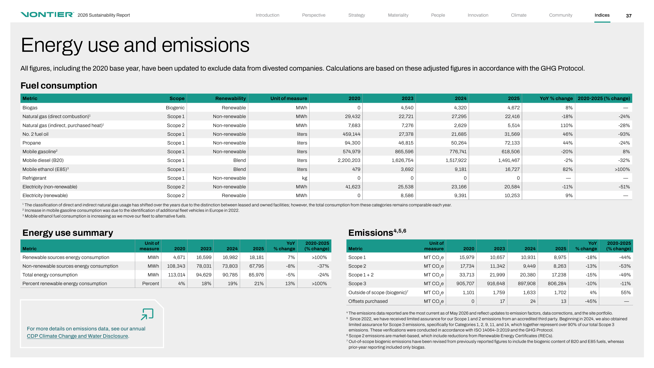This screenshot has width=654, height=368.
Task: Click the page number 37
Action: (x=629, y=16)
